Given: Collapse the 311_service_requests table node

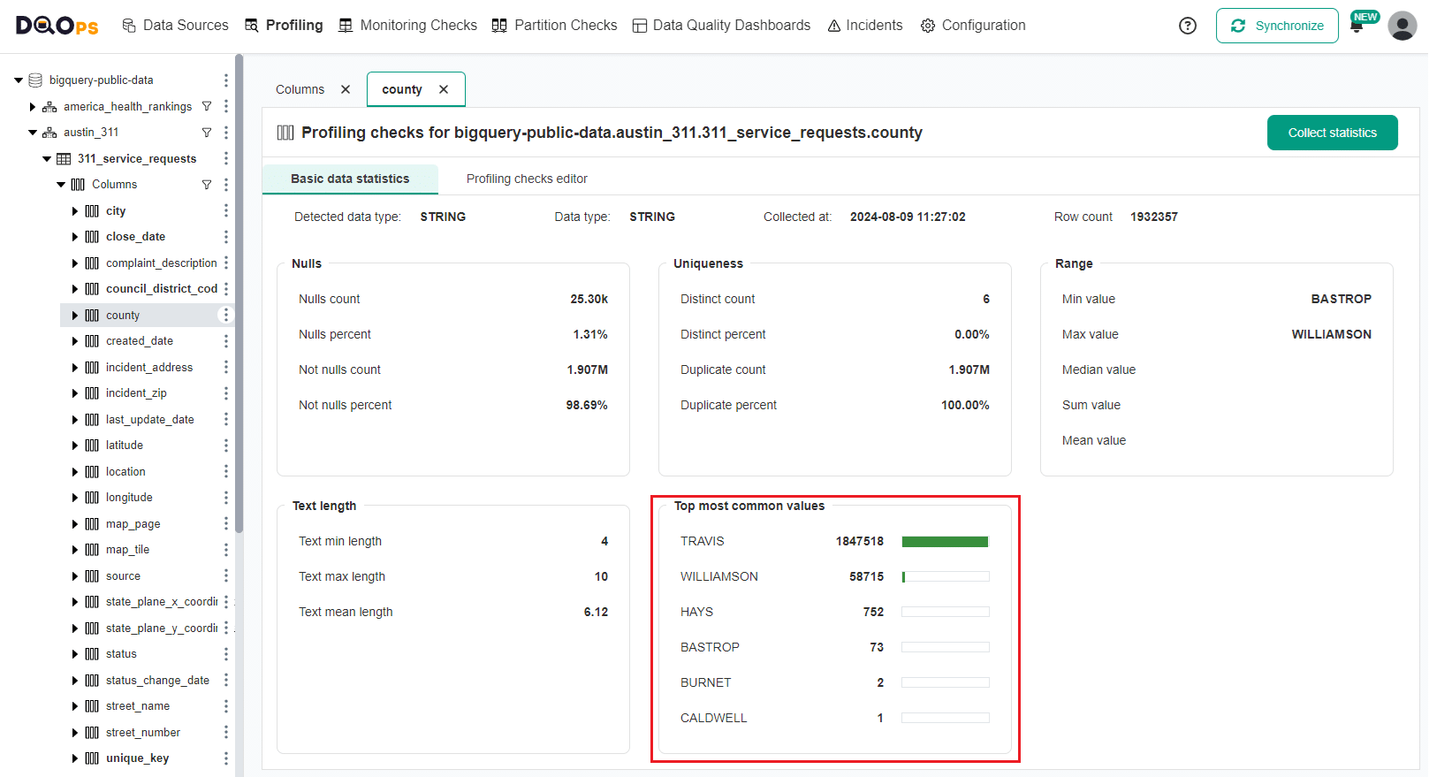Looking at the screenshot, I should point(47,159).
